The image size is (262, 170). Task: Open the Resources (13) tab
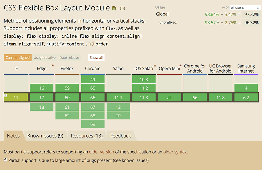(x=87, y=136)
